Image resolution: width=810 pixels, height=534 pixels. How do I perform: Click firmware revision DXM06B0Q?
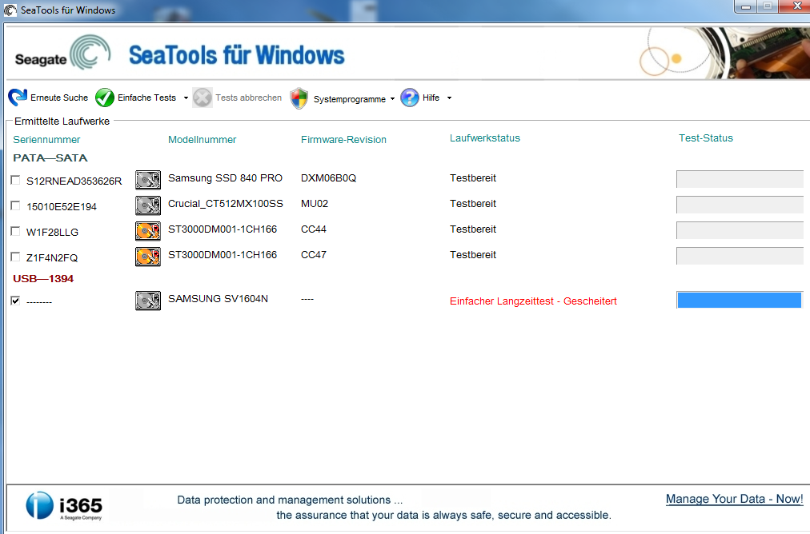click(x=328, y=178)
